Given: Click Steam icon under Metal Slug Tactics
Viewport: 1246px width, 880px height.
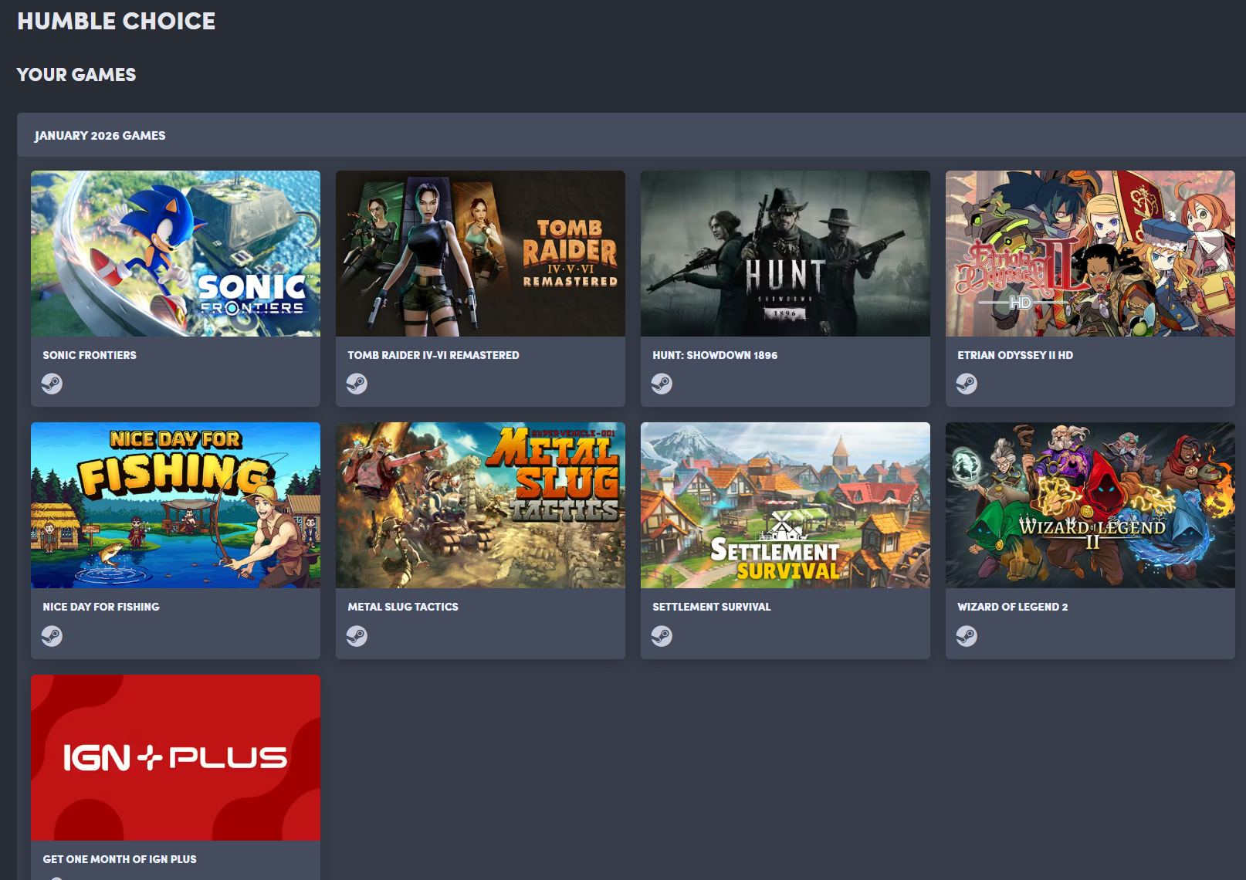Looking at the screenshot, I should (357, 636).
